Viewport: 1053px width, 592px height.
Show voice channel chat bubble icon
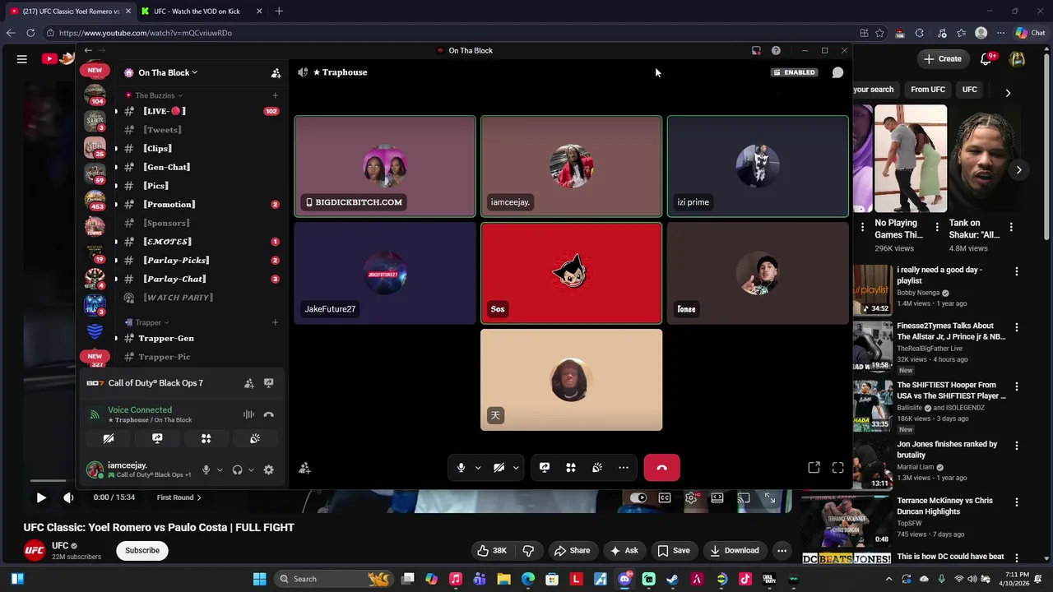(x=837, y=72)
